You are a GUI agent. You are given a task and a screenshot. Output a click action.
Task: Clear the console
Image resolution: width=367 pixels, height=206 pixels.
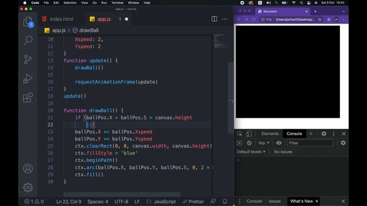point(249,143)
